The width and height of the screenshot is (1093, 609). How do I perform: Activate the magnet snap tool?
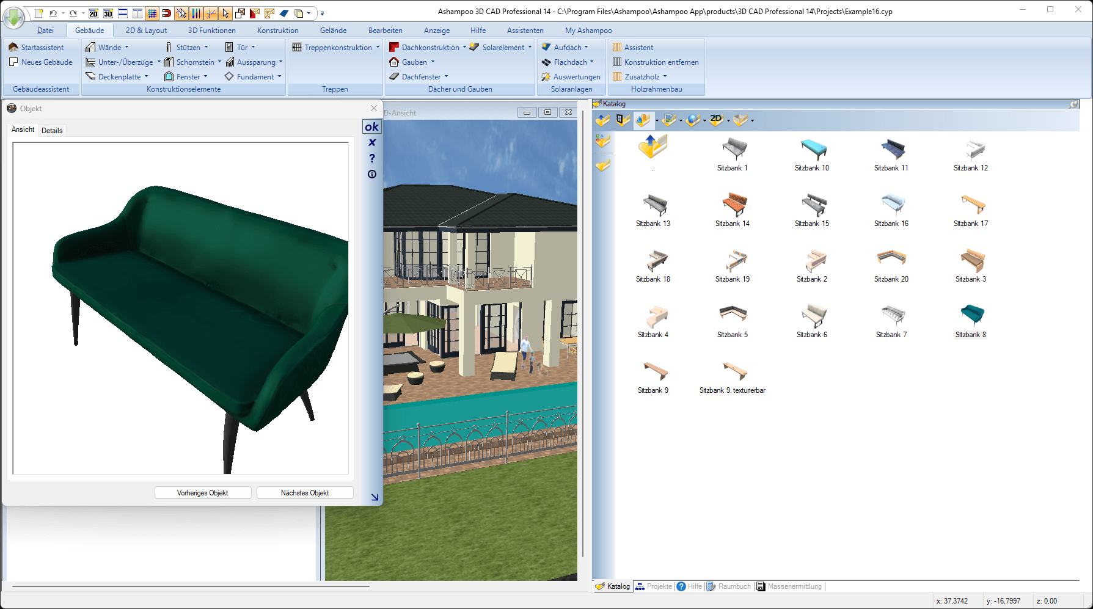click(166, 12)
